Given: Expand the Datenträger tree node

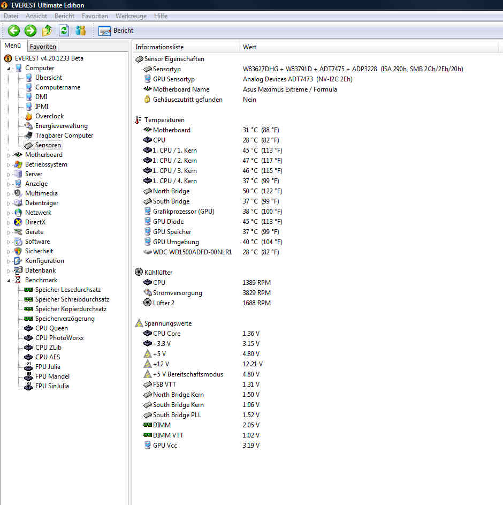Looking at the screenshot, I should pos(9,203).
